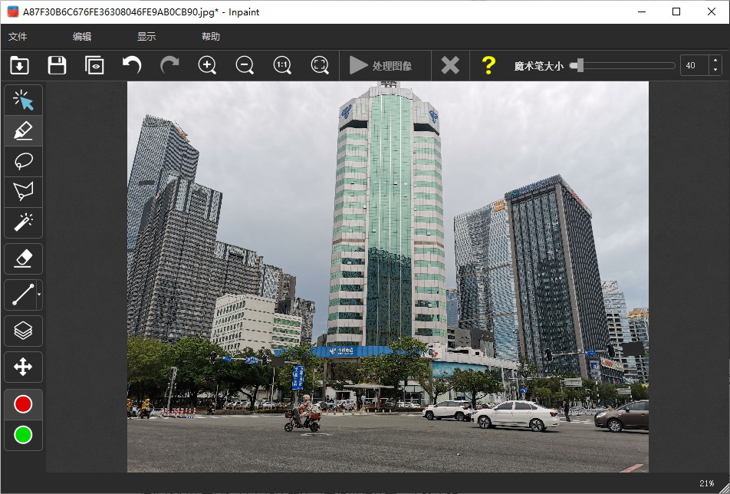Select the Eraser tool

tap(23, 259)
